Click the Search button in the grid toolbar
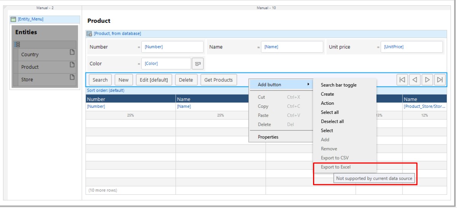 [100, 80]
